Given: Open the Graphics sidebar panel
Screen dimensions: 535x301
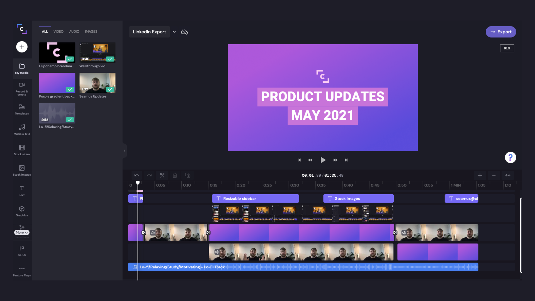Looking at the screenshot, I should [x=22, y=211].
